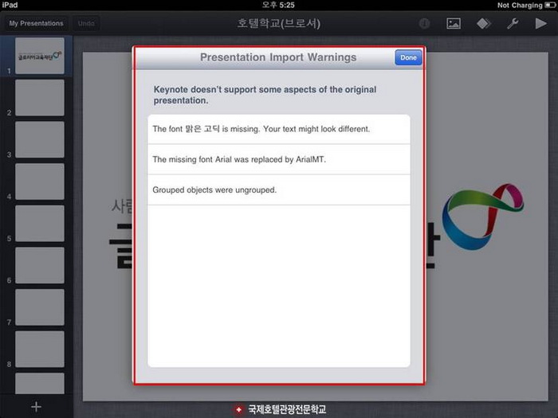Select the missing 맑은 고딕 font warning

[x=279, y=129]
